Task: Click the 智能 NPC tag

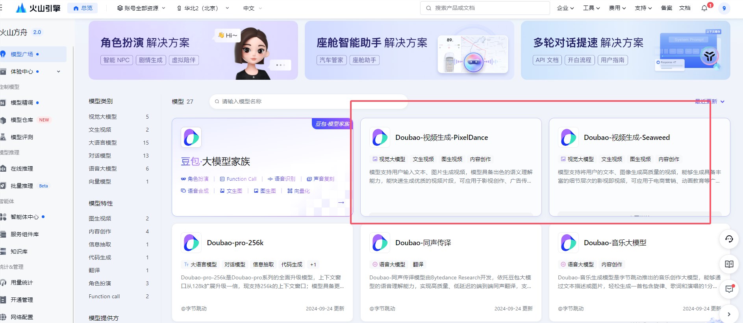Action: [x=117, y=60]
